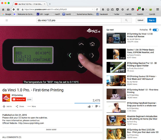Click in the YouTube search field
The width and height of the screenshot is (161, 140).
point(79,20)
